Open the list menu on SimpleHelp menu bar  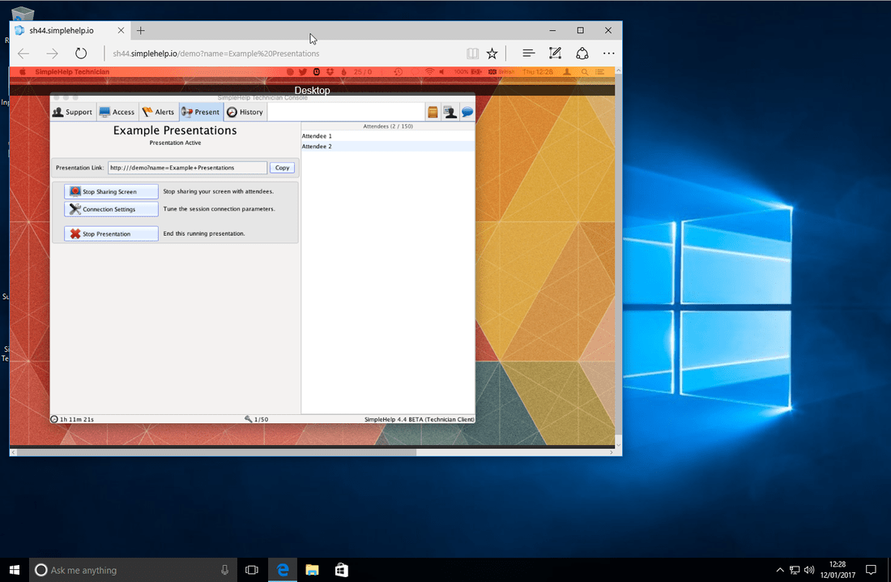[600, 71]
